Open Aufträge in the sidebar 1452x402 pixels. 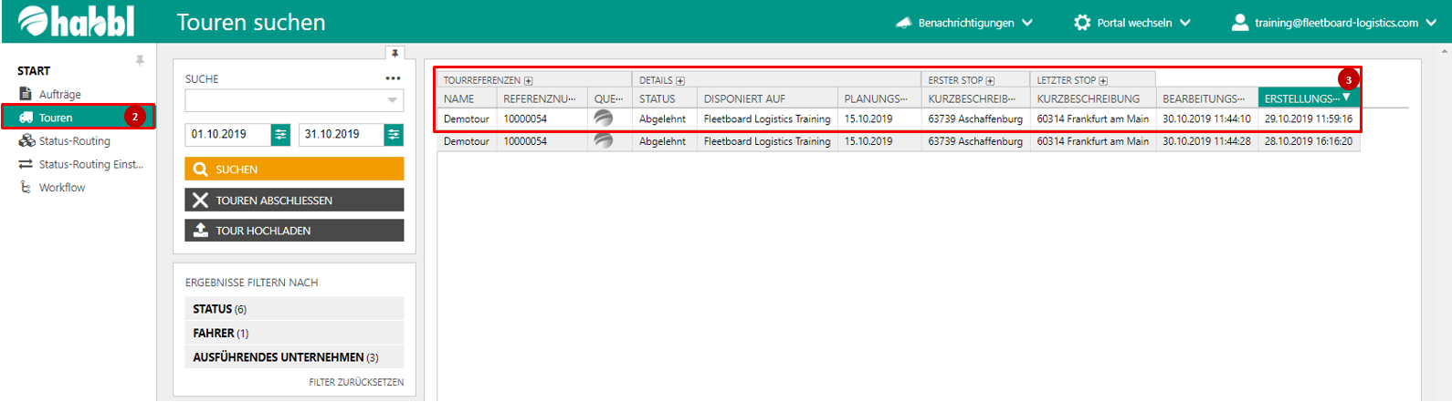tap(59, 94)
